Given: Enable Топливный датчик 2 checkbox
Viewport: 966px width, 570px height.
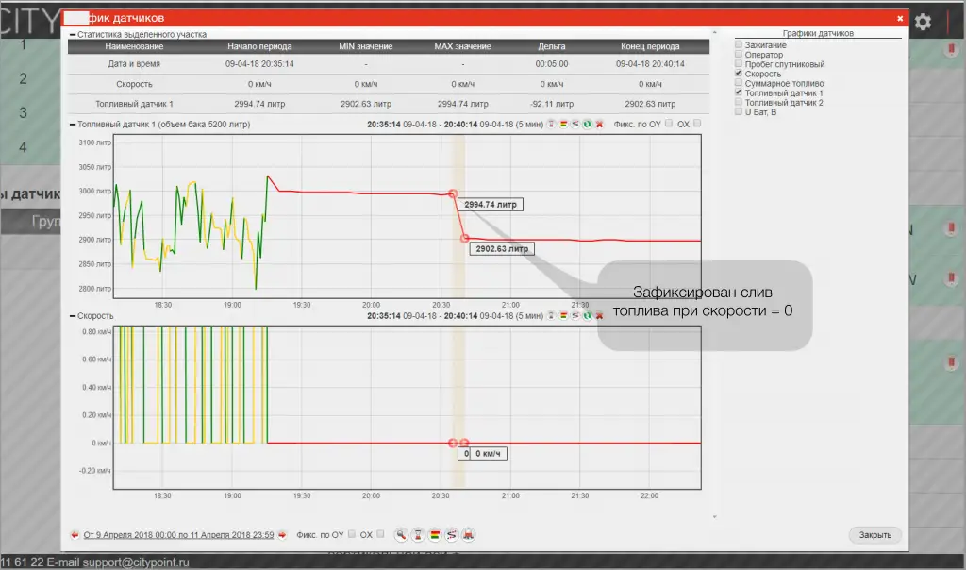Looking at the screenshot, I should (x=740, y=102).
